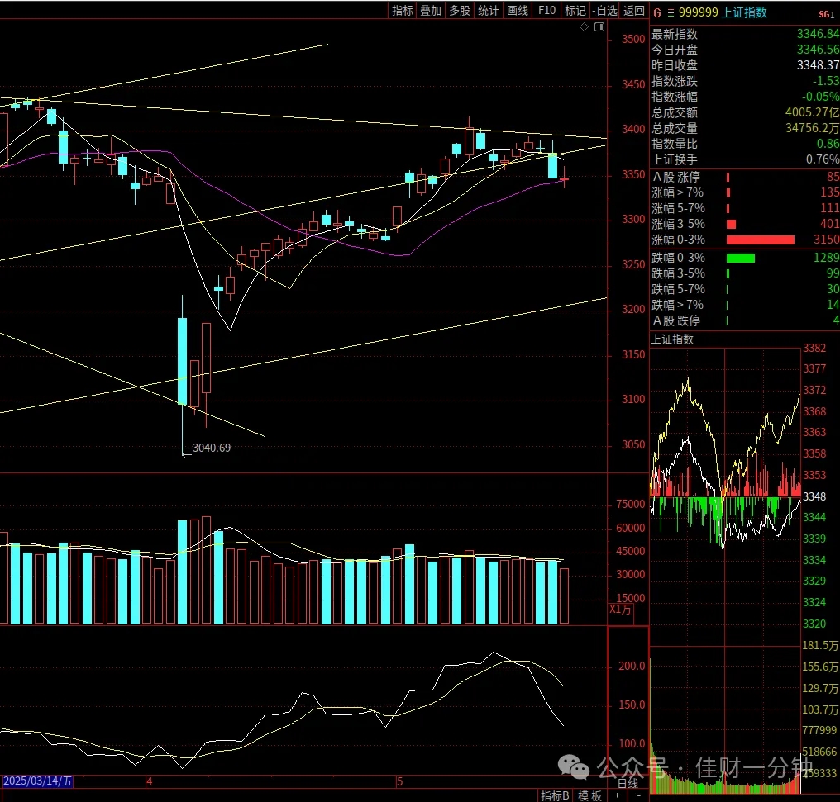This screenshot has width=840, height=802.
Task: Click the month 4 marker on the time axis
Action: point(150,781)
